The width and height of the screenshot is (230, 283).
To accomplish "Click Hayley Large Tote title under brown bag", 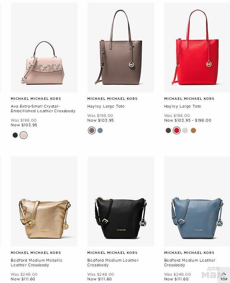I will [x=106, y=106].
